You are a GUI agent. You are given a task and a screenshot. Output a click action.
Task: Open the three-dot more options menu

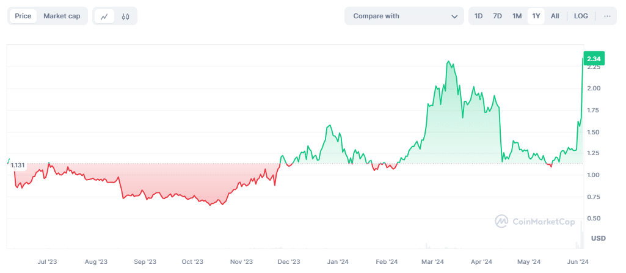coord(606,16)
